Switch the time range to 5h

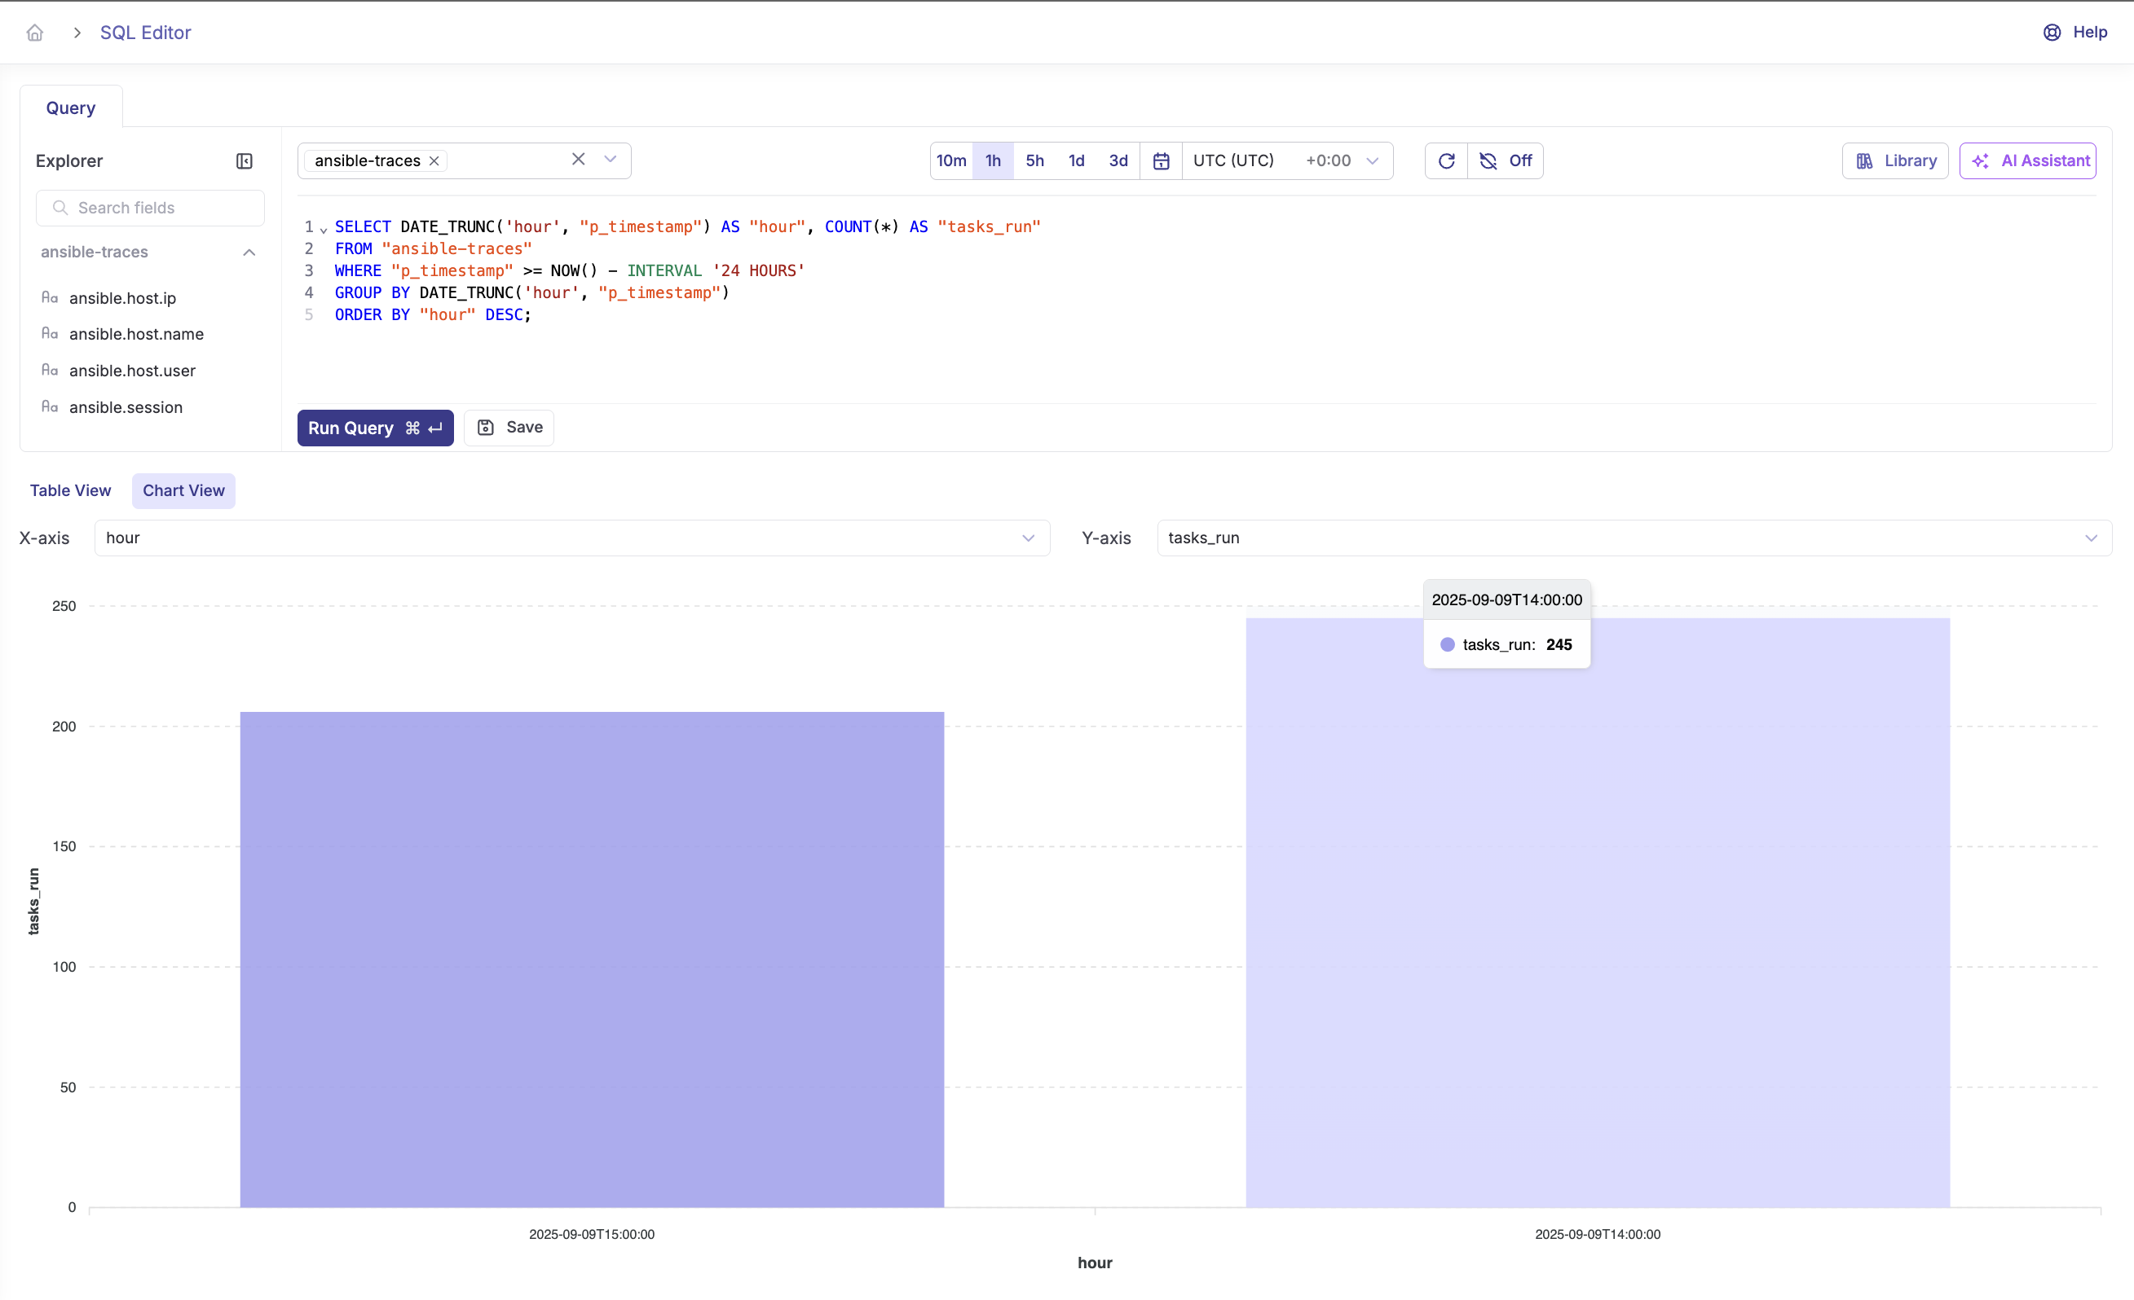[x=1034, y=161]
